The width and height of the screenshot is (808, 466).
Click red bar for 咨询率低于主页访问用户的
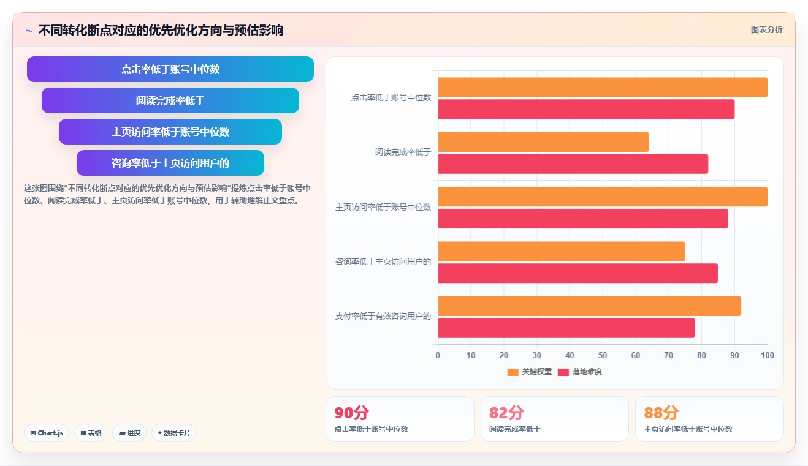578,273
